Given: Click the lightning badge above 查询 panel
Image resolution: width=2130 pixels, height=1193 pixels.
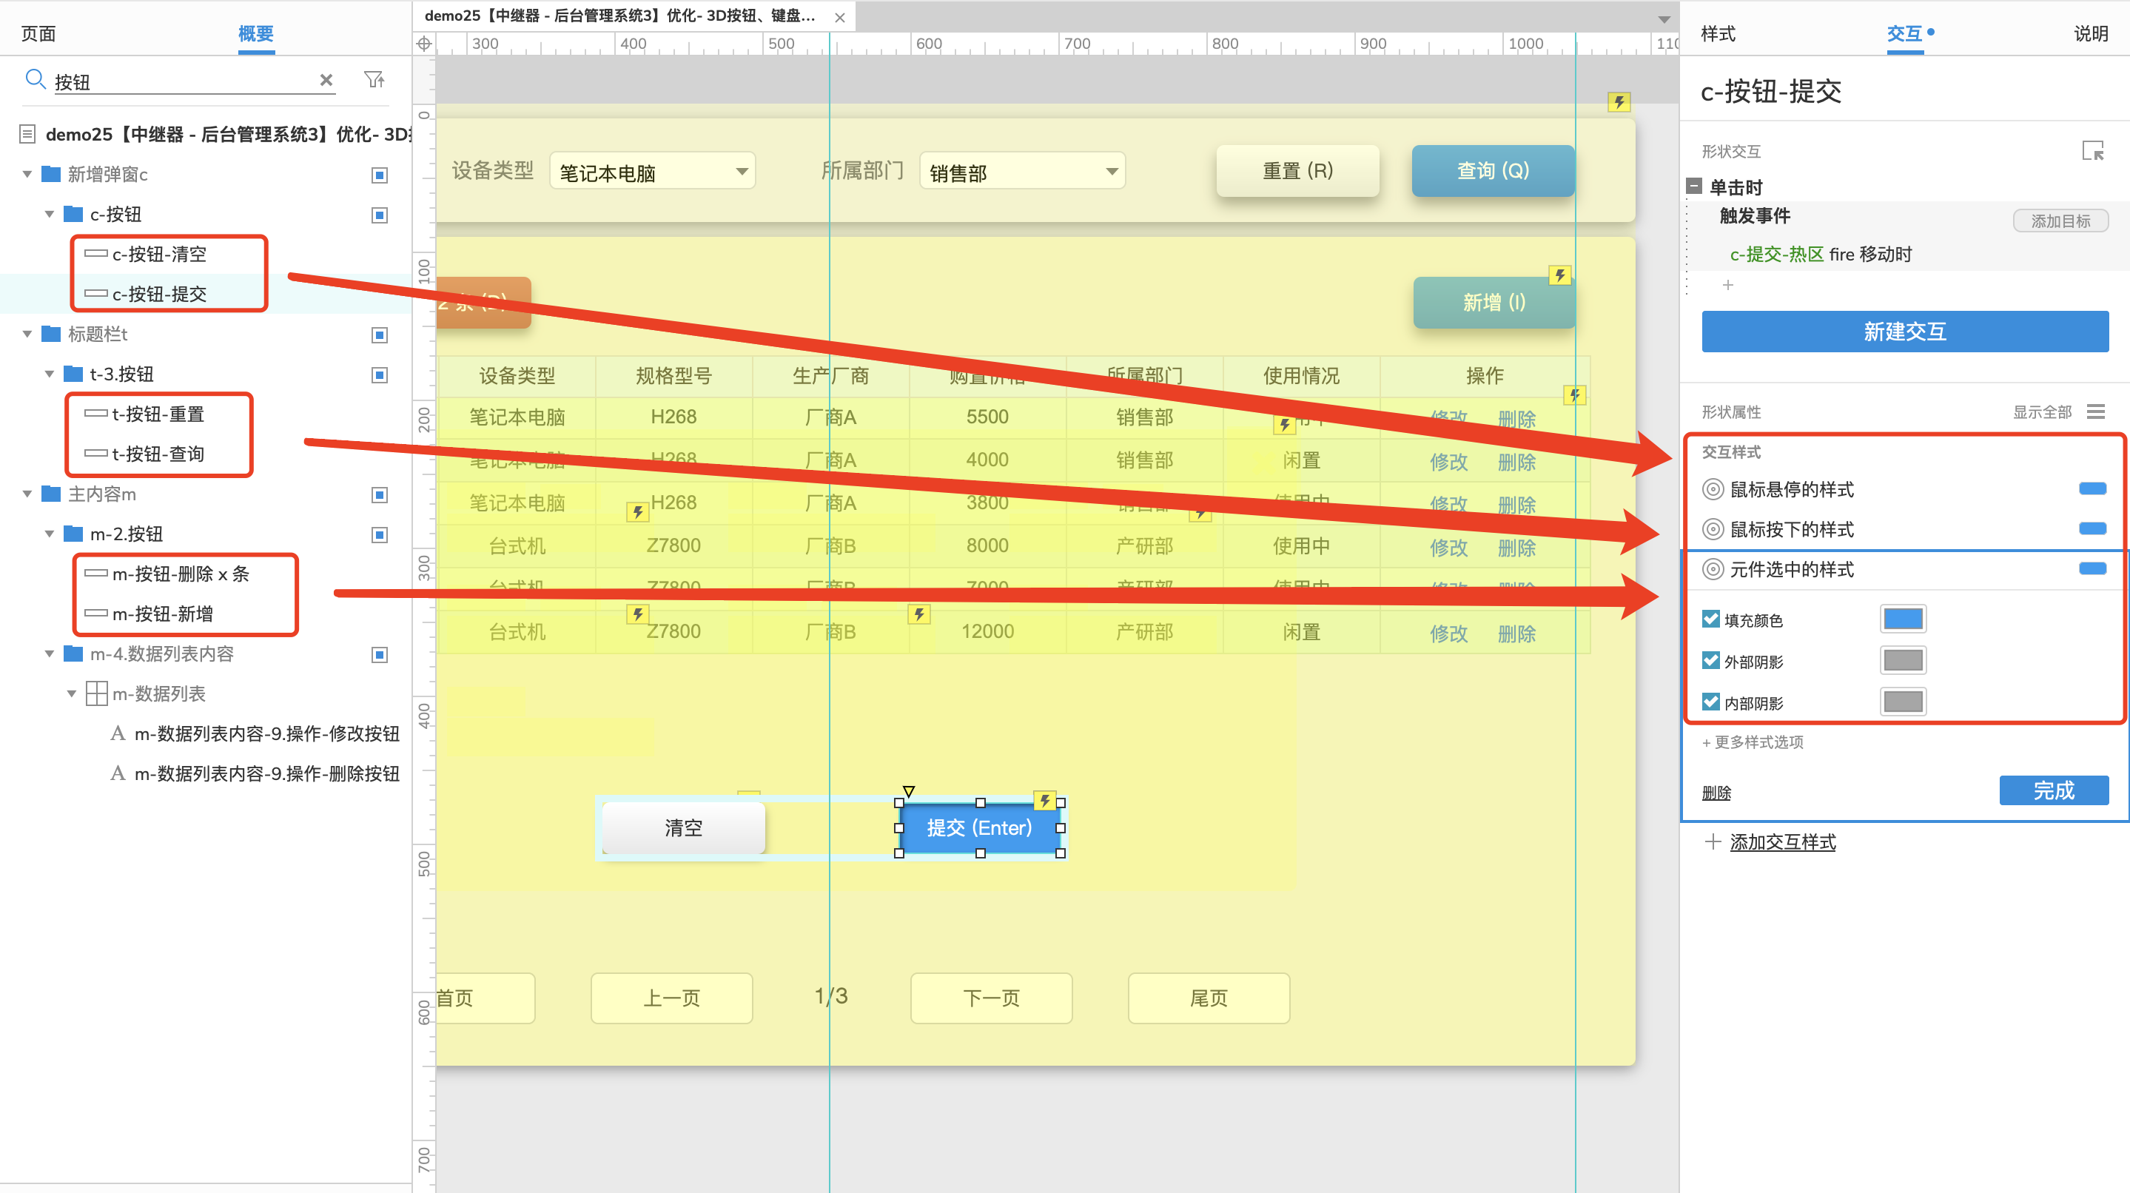Looking at the screenshot, I should click(x=1619, y=101).
